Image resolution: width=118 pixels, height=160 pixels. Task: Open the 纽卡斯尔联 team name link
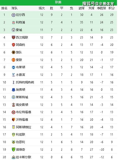tap(23, 157)
